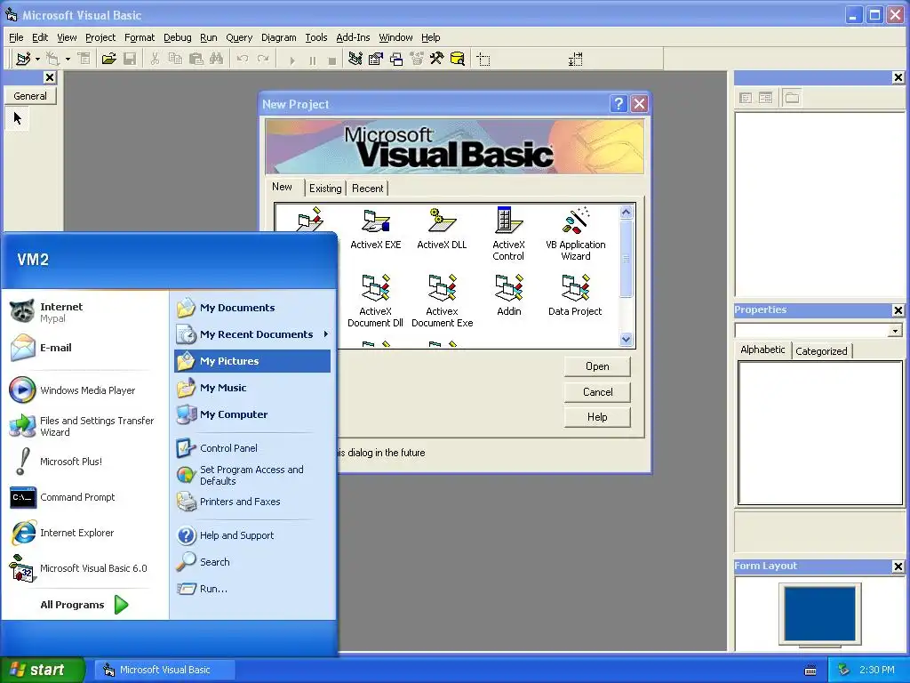Click the Paste clipboard toolbar icon

[196, 59]
